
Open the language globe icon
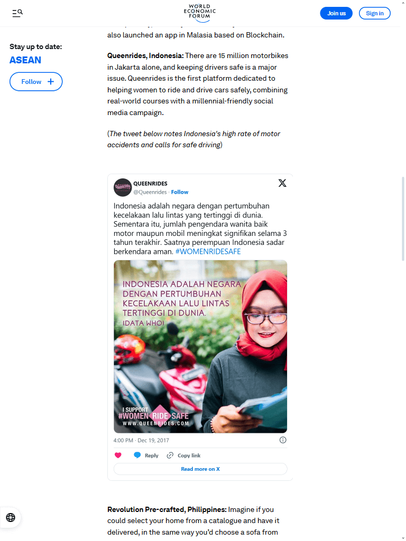tap(11, 518)
